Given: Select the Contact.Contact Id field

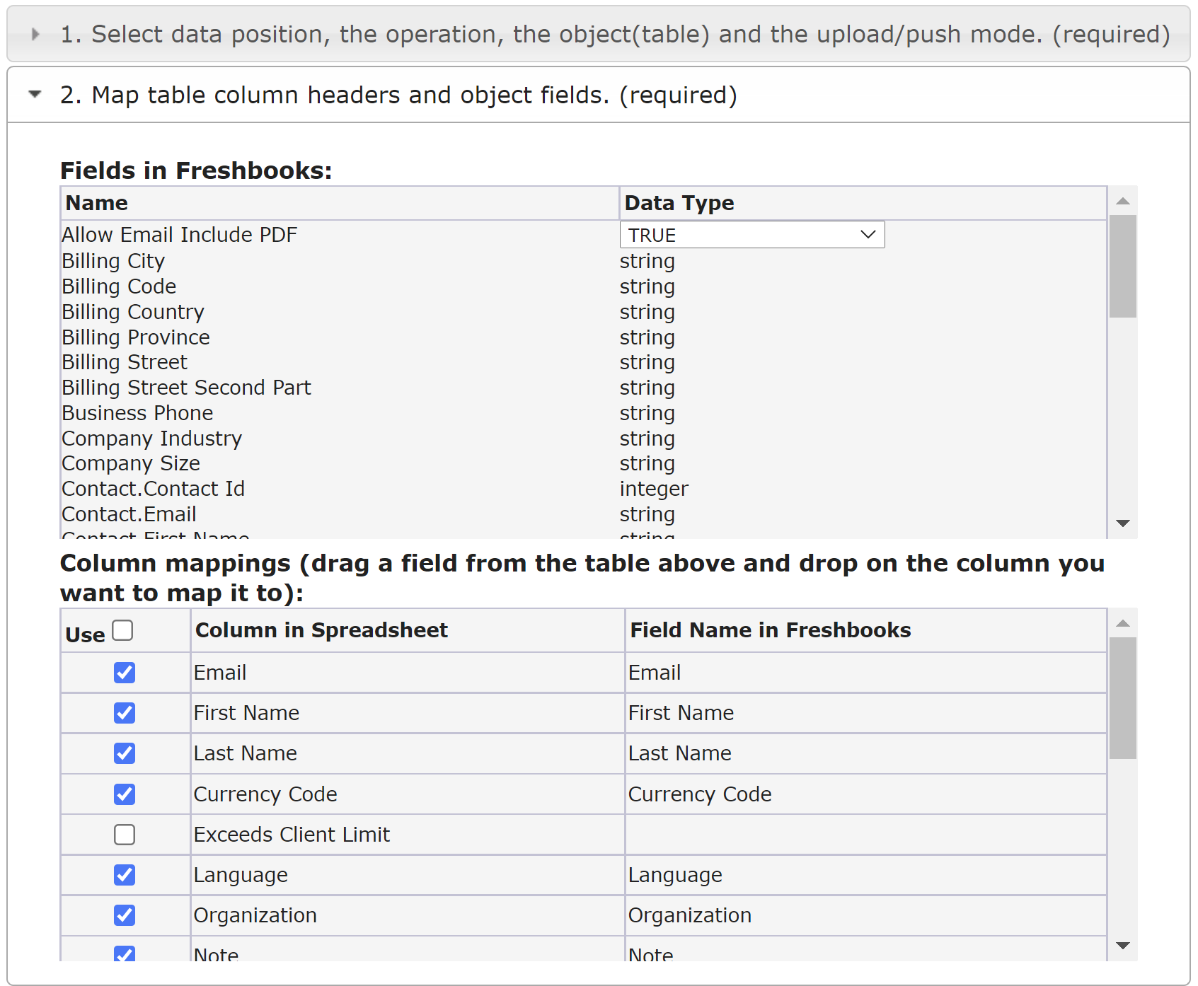Looking at the screenshot, I should 154,489.
